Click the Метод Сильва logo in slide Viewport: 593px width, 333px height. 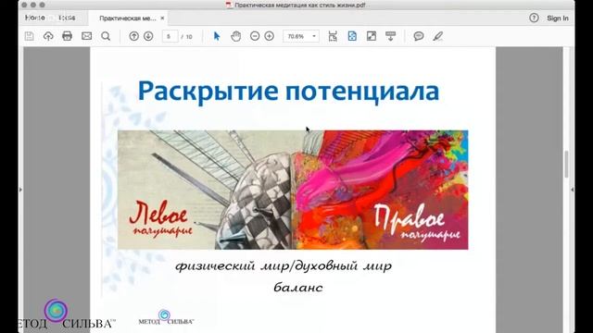[166, 317]
